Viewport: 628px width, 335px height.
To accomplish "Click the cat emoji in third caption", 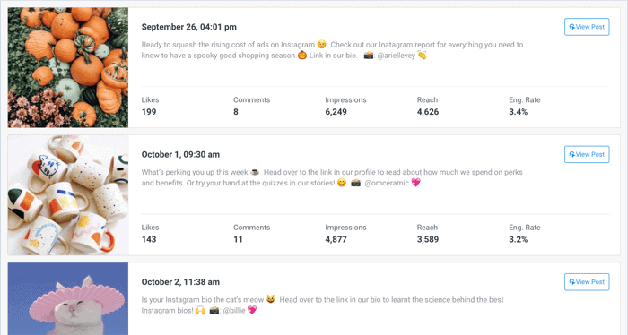I will (271, 299).
